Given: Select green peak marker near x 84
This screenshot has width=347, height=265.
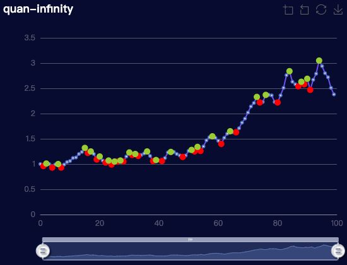Looking at the screenshot, I should [290, 71].
